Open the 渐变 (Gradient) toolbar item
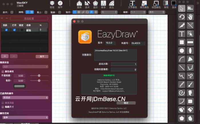 click(x=166, y=5)
